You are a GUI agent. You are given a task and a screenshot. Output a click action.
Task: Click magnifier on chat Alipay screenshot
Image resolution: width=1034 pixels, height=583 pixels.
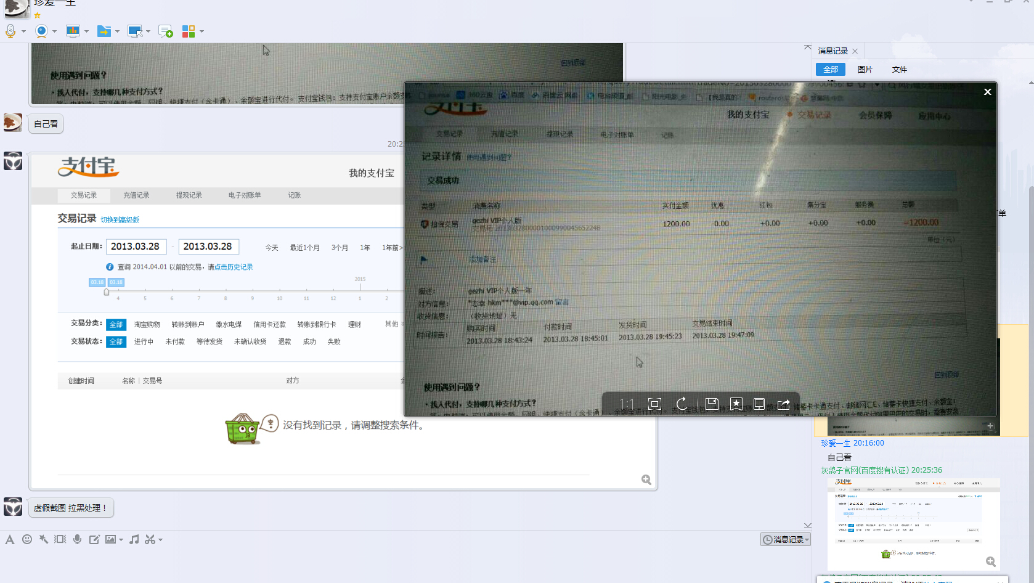coord(646,479)
